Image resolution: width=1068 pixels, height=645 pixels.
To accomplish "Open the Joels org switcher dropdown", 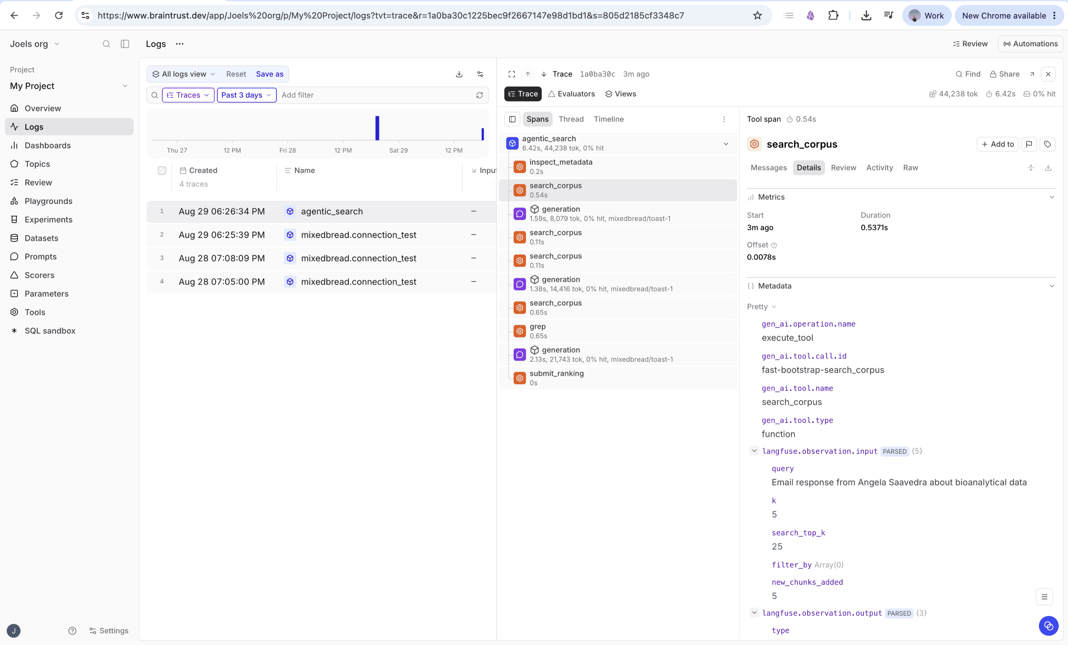I will pyautogui.click(x=35, y=44).
